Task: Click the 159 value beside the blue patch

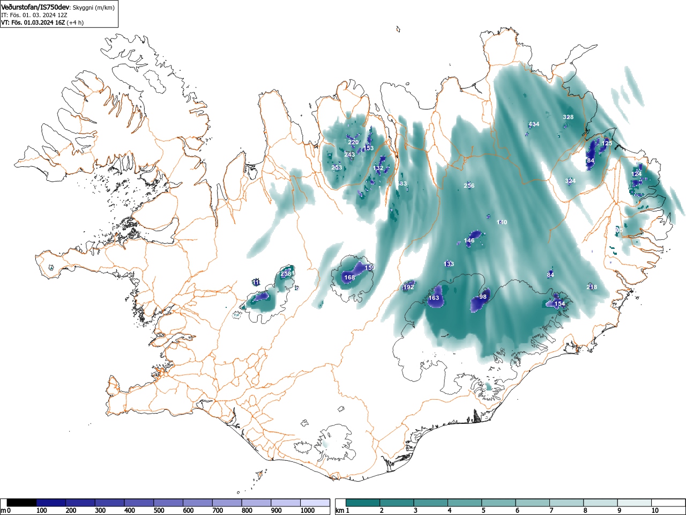Action: pyautogui.click(x=370, y=267)
